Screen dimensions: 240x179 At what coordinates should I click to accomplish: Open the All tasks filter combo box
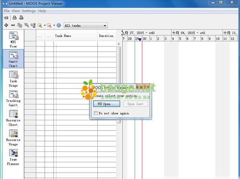pyautogui.click(x=86, y=26)
